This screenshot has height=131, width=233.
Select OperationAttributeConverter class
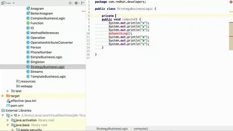tap(52, 43)
